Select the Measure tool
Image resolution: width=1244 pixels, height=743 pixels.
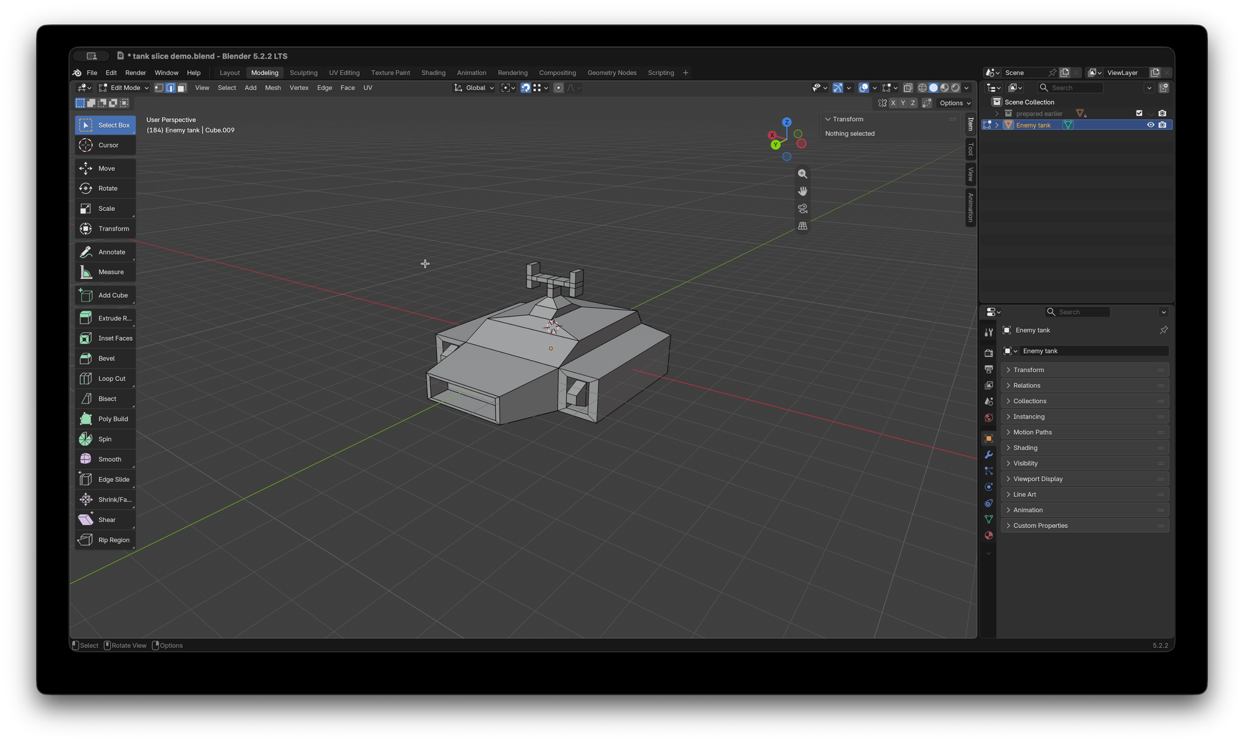(x=105, y=272)
